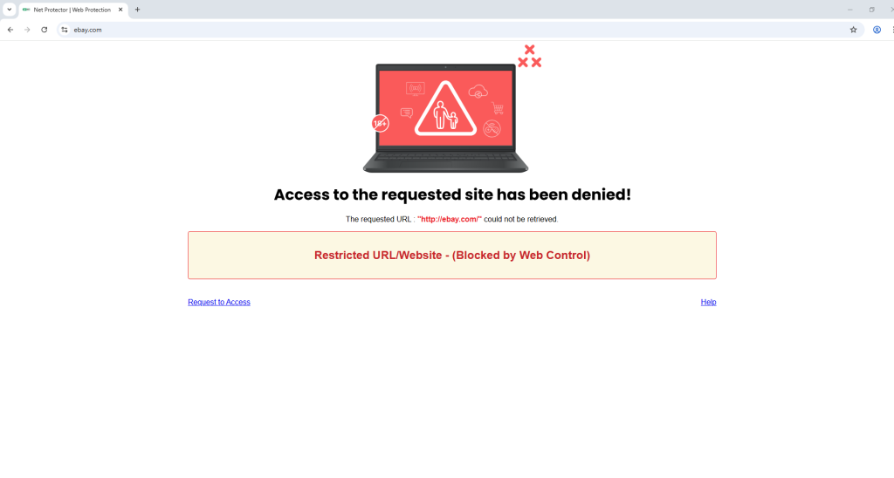Bookmark this page with the star icon
Viewport: 894px width, 478px height.
pyautogui.click(x=854, y=30)
